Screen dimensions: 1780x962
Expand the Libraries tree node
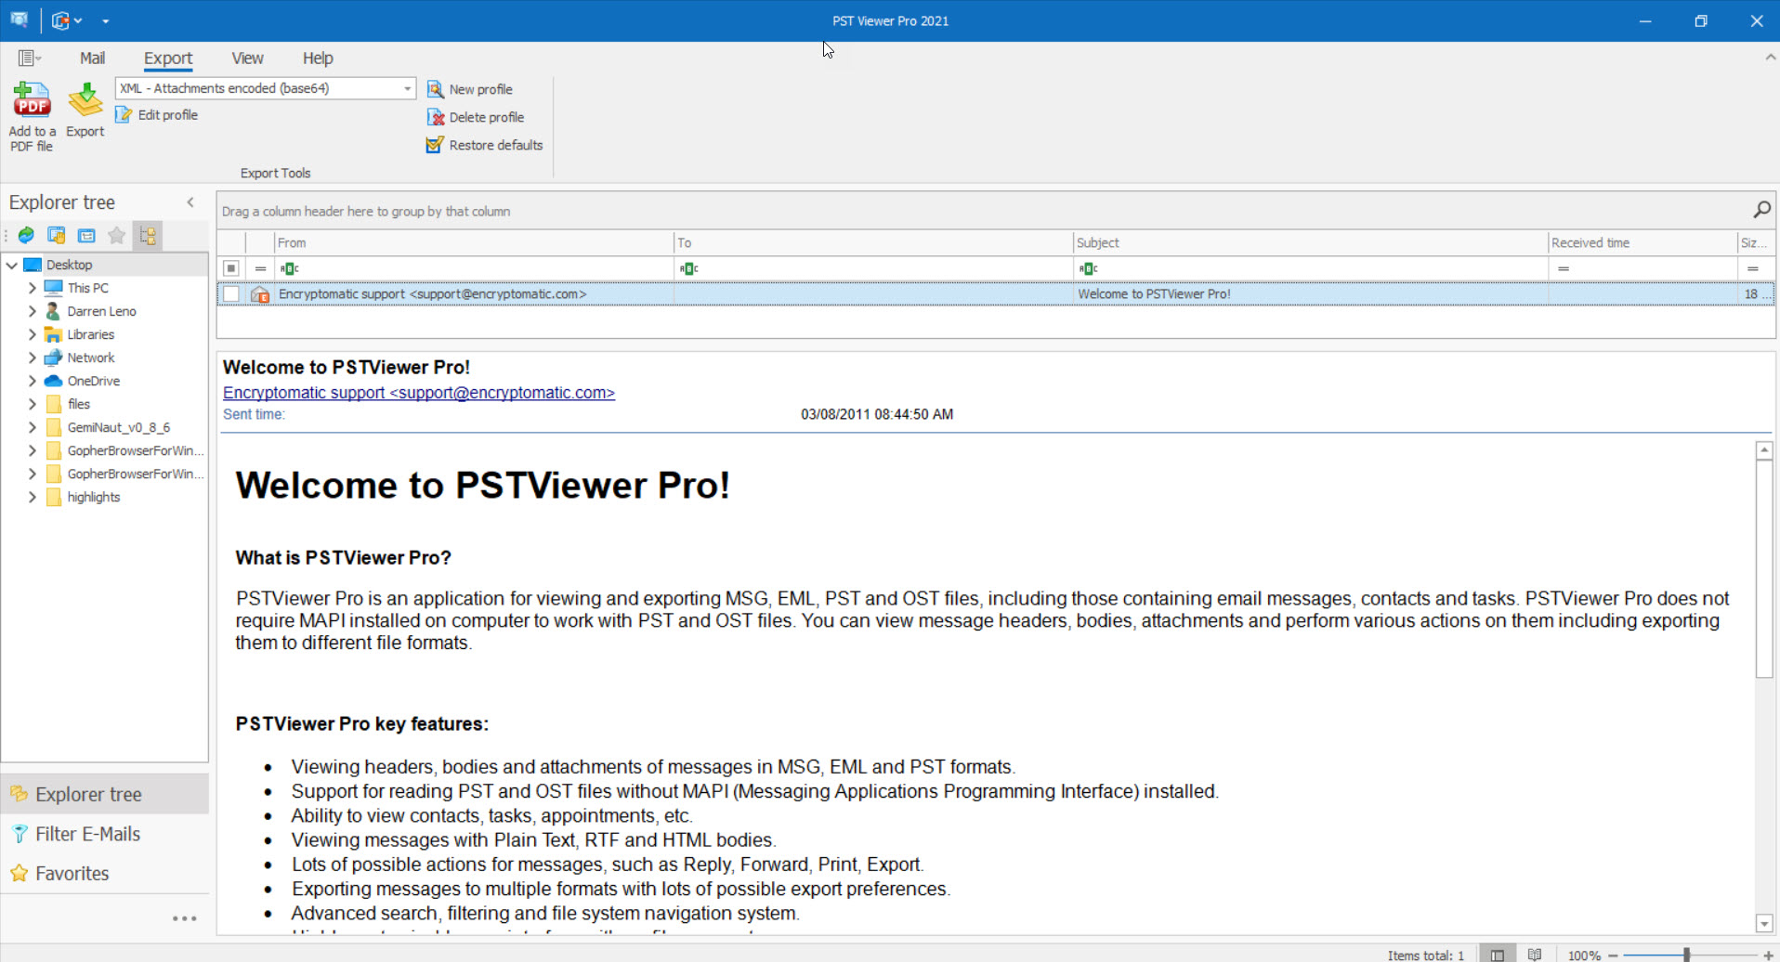tap(32, 334)
